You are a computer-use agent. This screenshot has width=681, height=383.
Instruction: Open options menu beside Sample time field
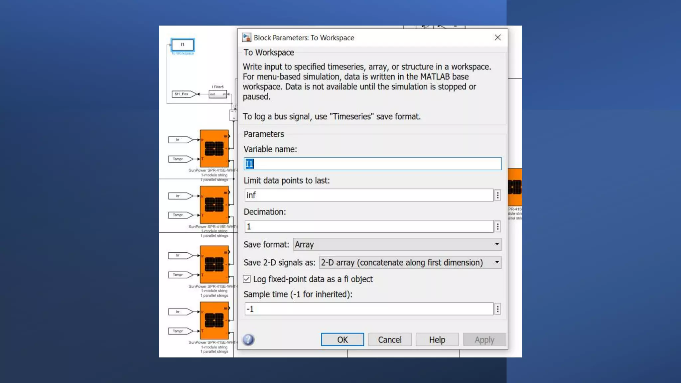coord(497,309)
